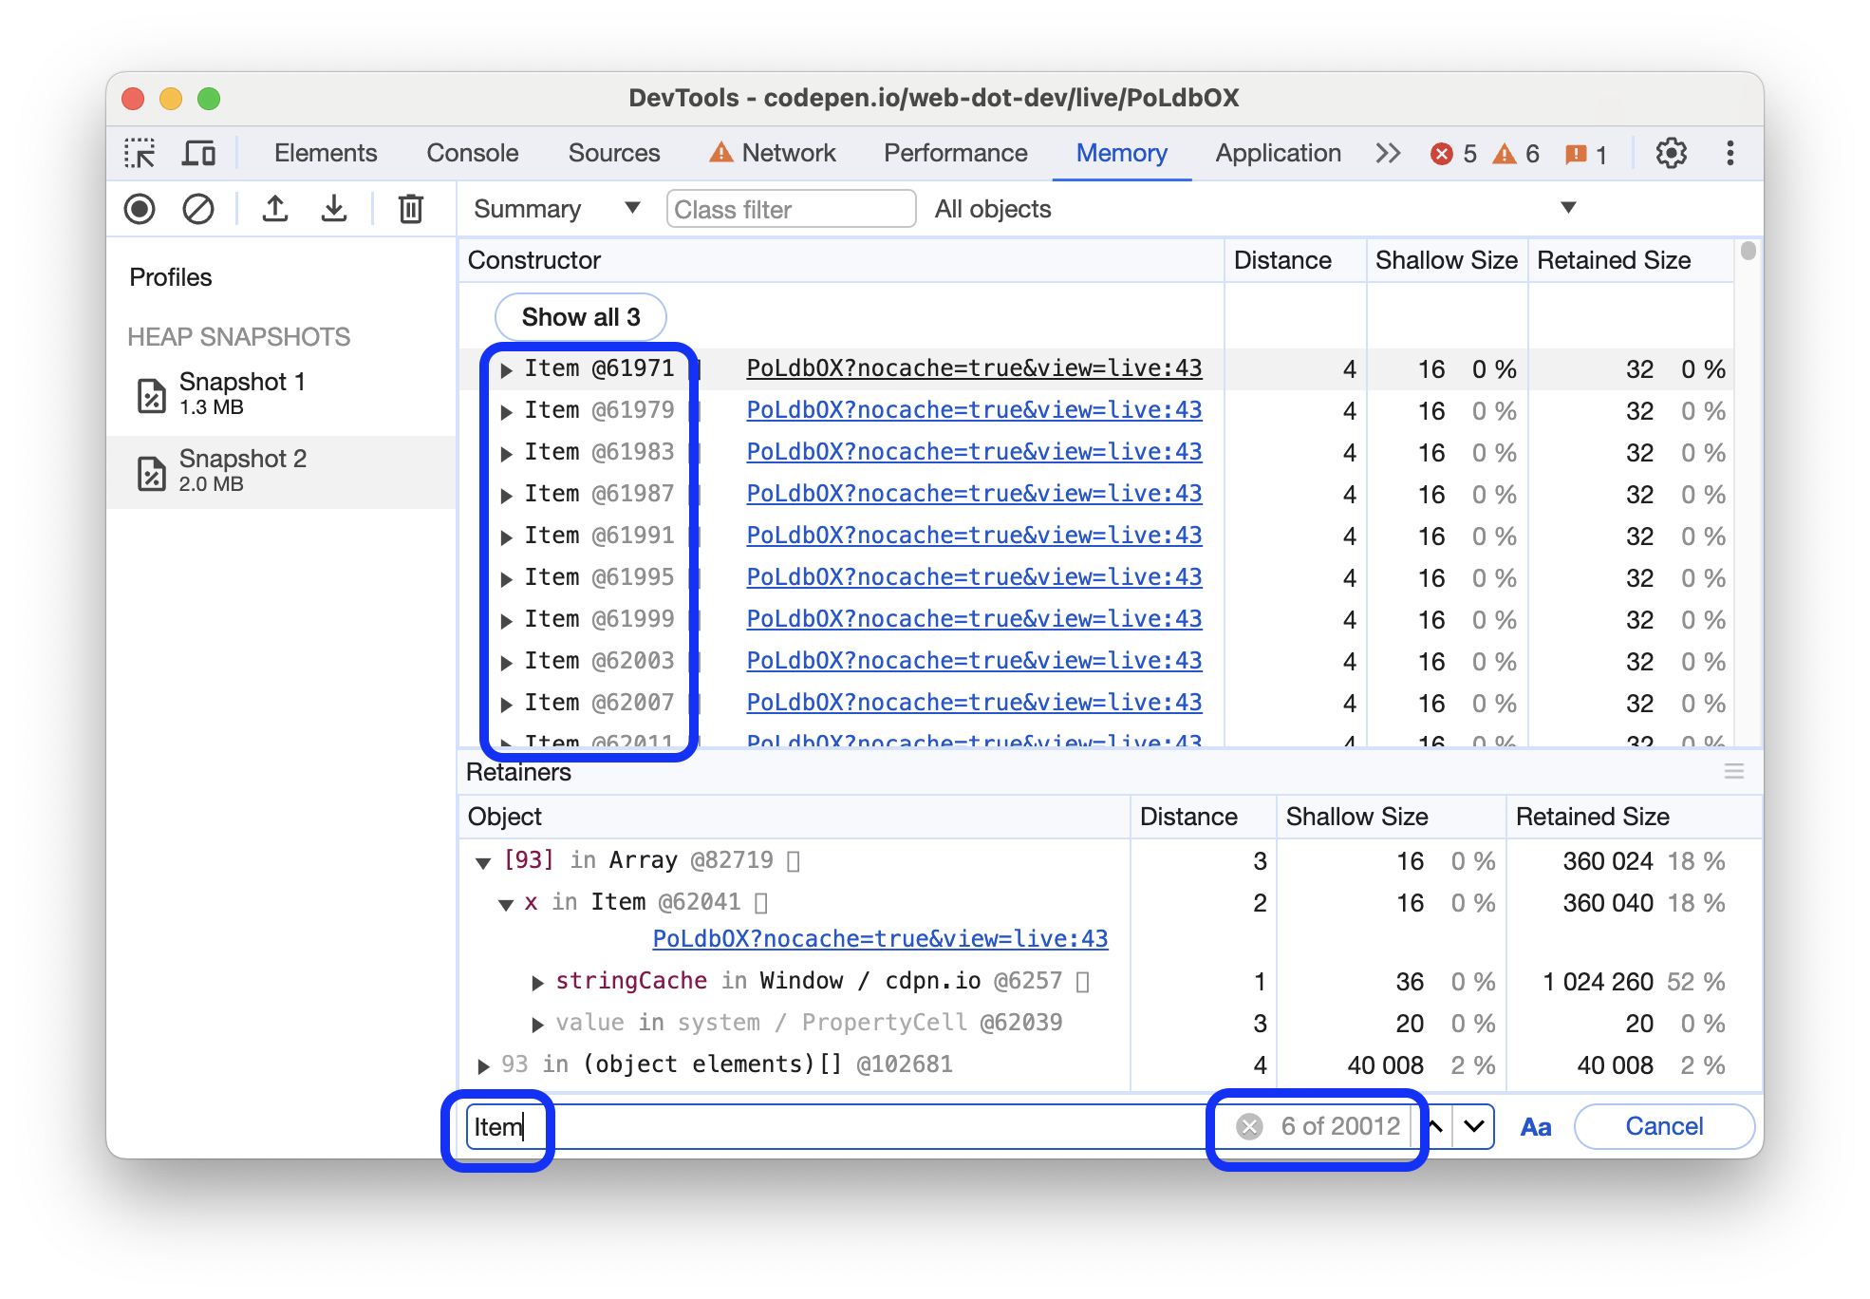Click Cancel to dismiss search
Image resolution: width=1870 pixels, height=1299 pixels.
point(1664,1125)
